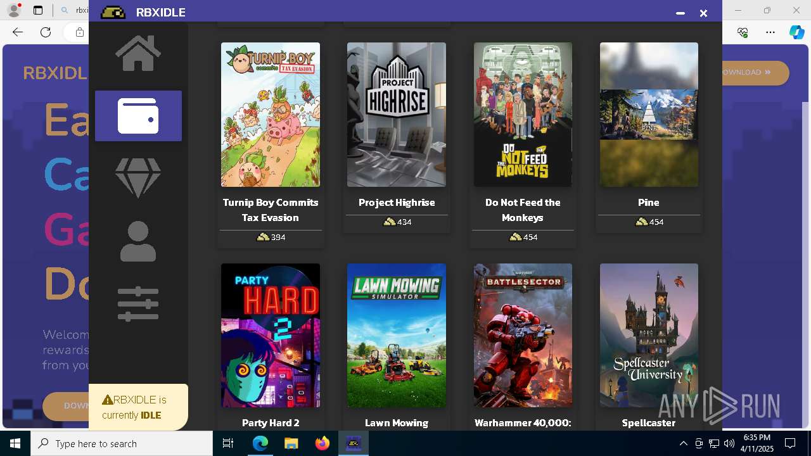Click the Pine title text

649,203
